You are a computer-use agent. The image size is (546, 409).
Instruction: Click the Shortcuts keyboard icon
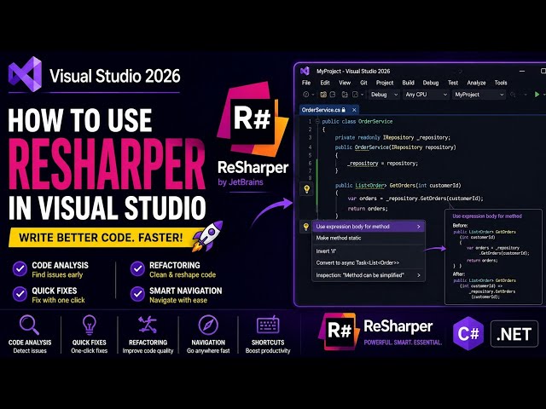(268, 325)
